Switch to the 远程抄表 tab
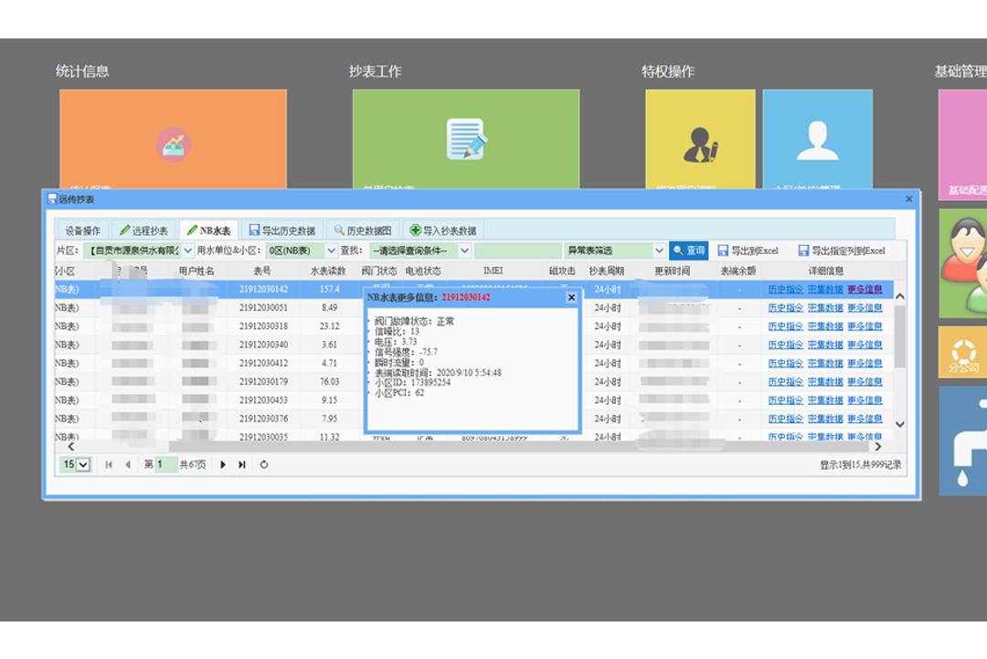 (x=143, y=231)
